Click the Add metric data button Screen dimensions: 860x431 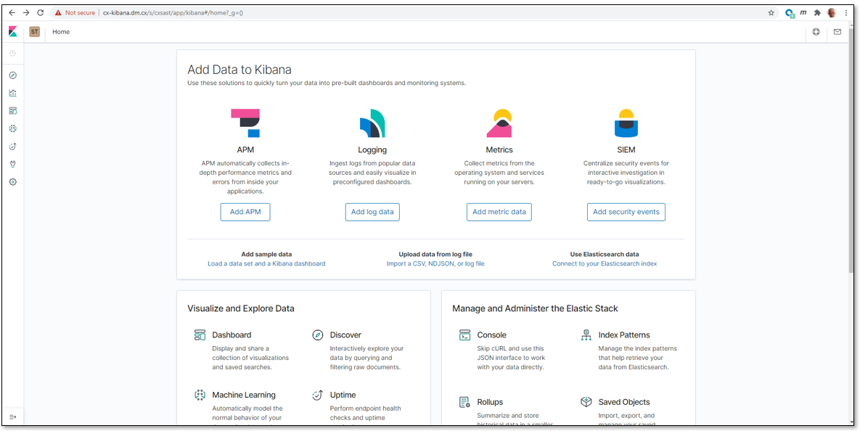coord(499,212)
